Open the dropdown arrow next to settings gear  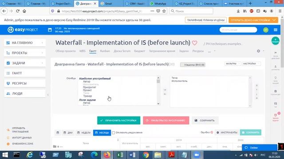(x=264, y=51)
